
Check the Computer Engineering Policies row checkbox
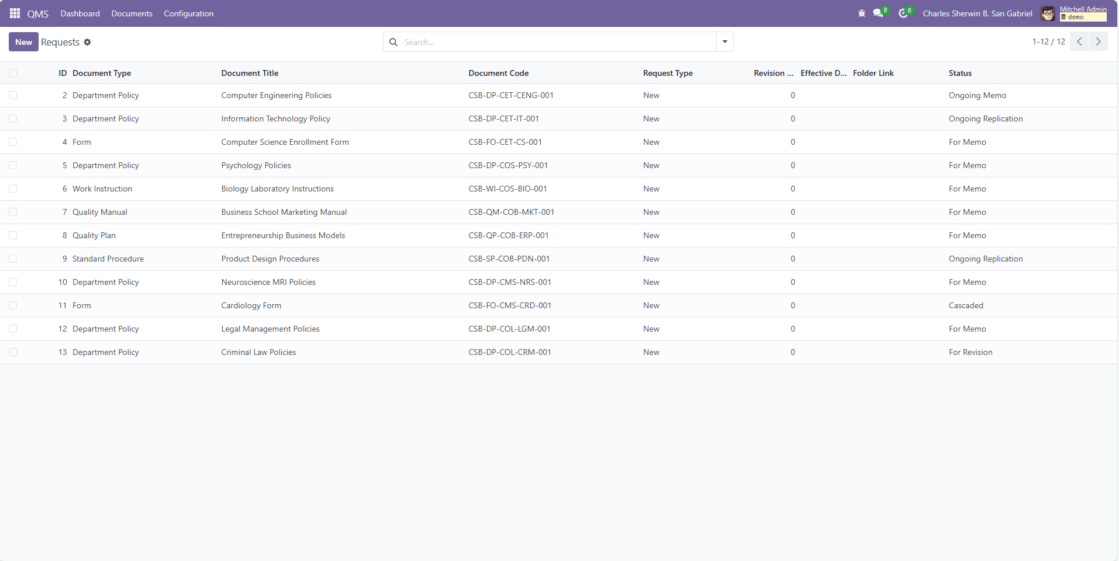[x=13, y=95]
